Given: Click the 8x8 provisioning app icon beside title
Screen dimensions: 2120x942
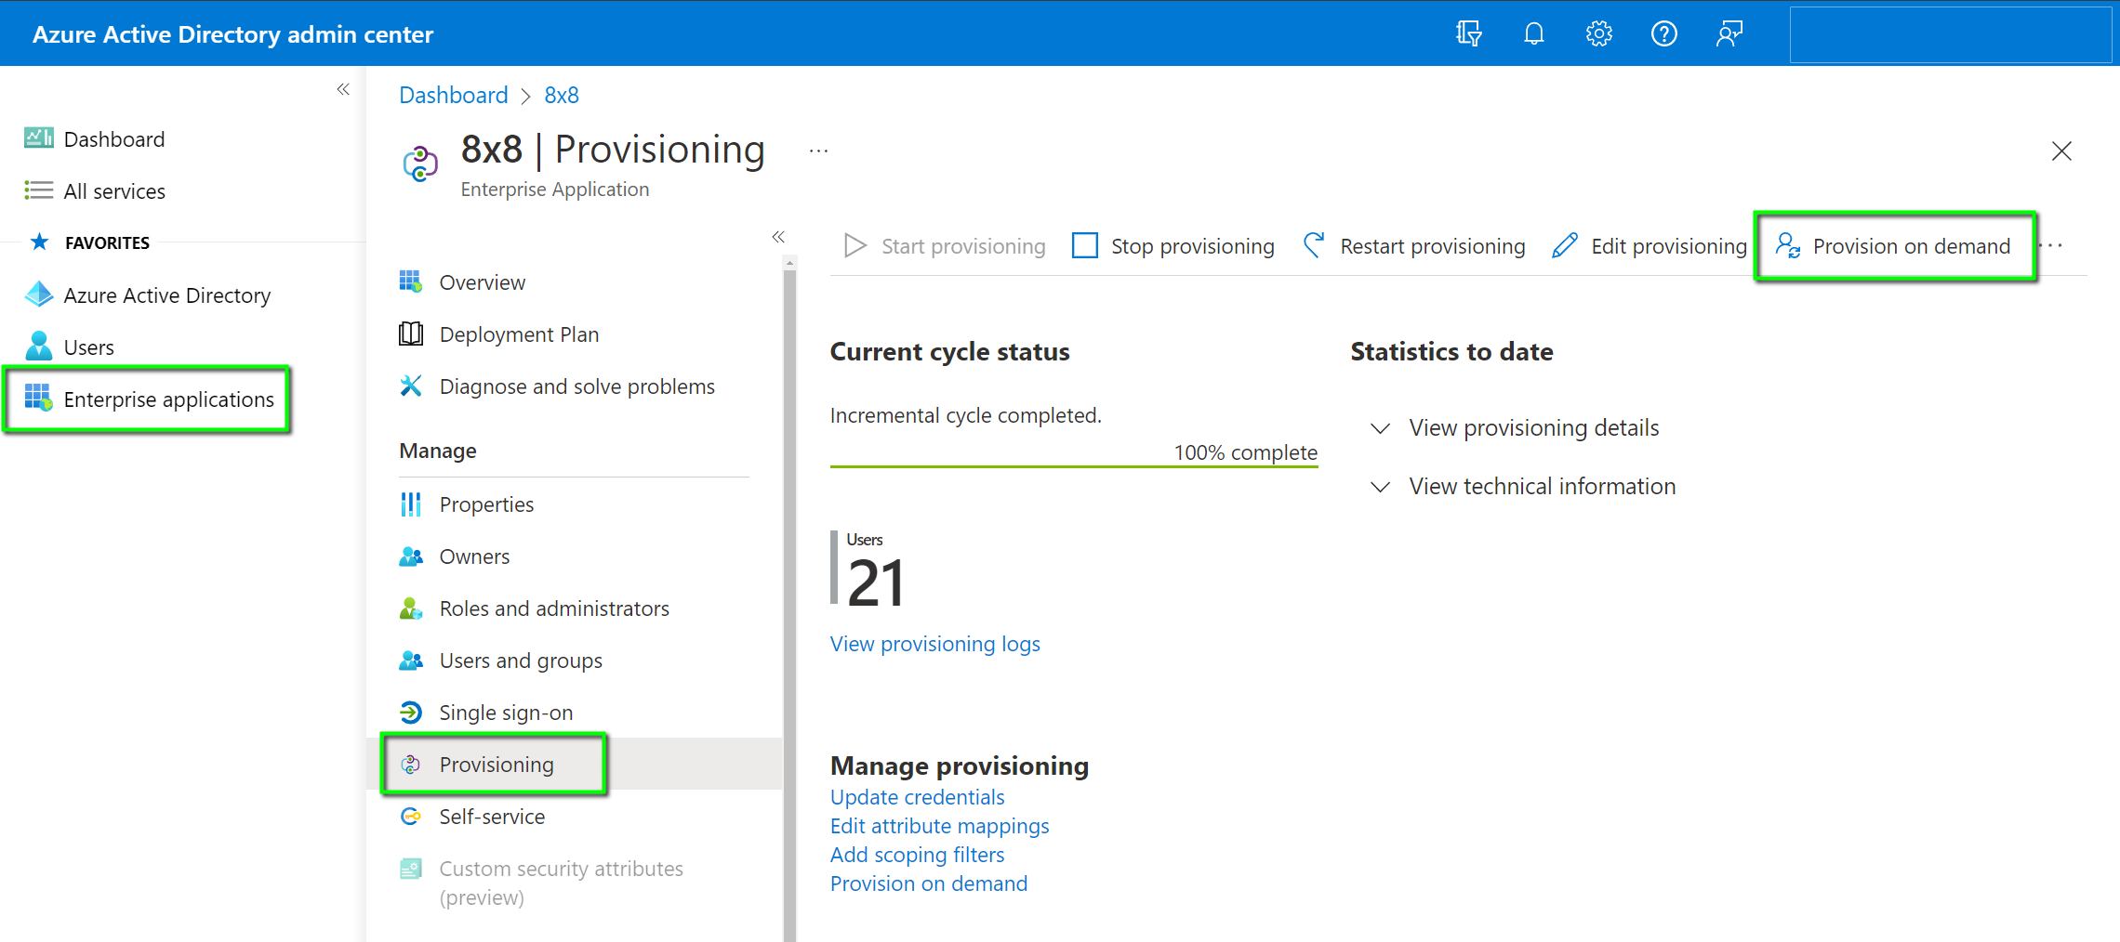Looking at the screenshot, I should click(420, 164).
